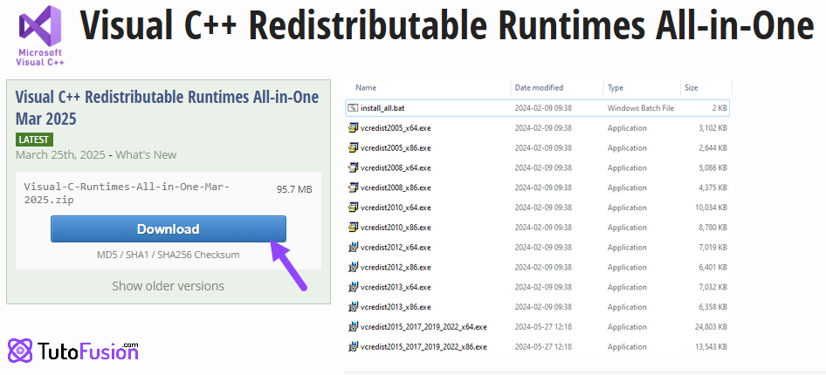Click the 7,019 KB size cell
This screenshot has height=375, width=826.
coord(712,247)
